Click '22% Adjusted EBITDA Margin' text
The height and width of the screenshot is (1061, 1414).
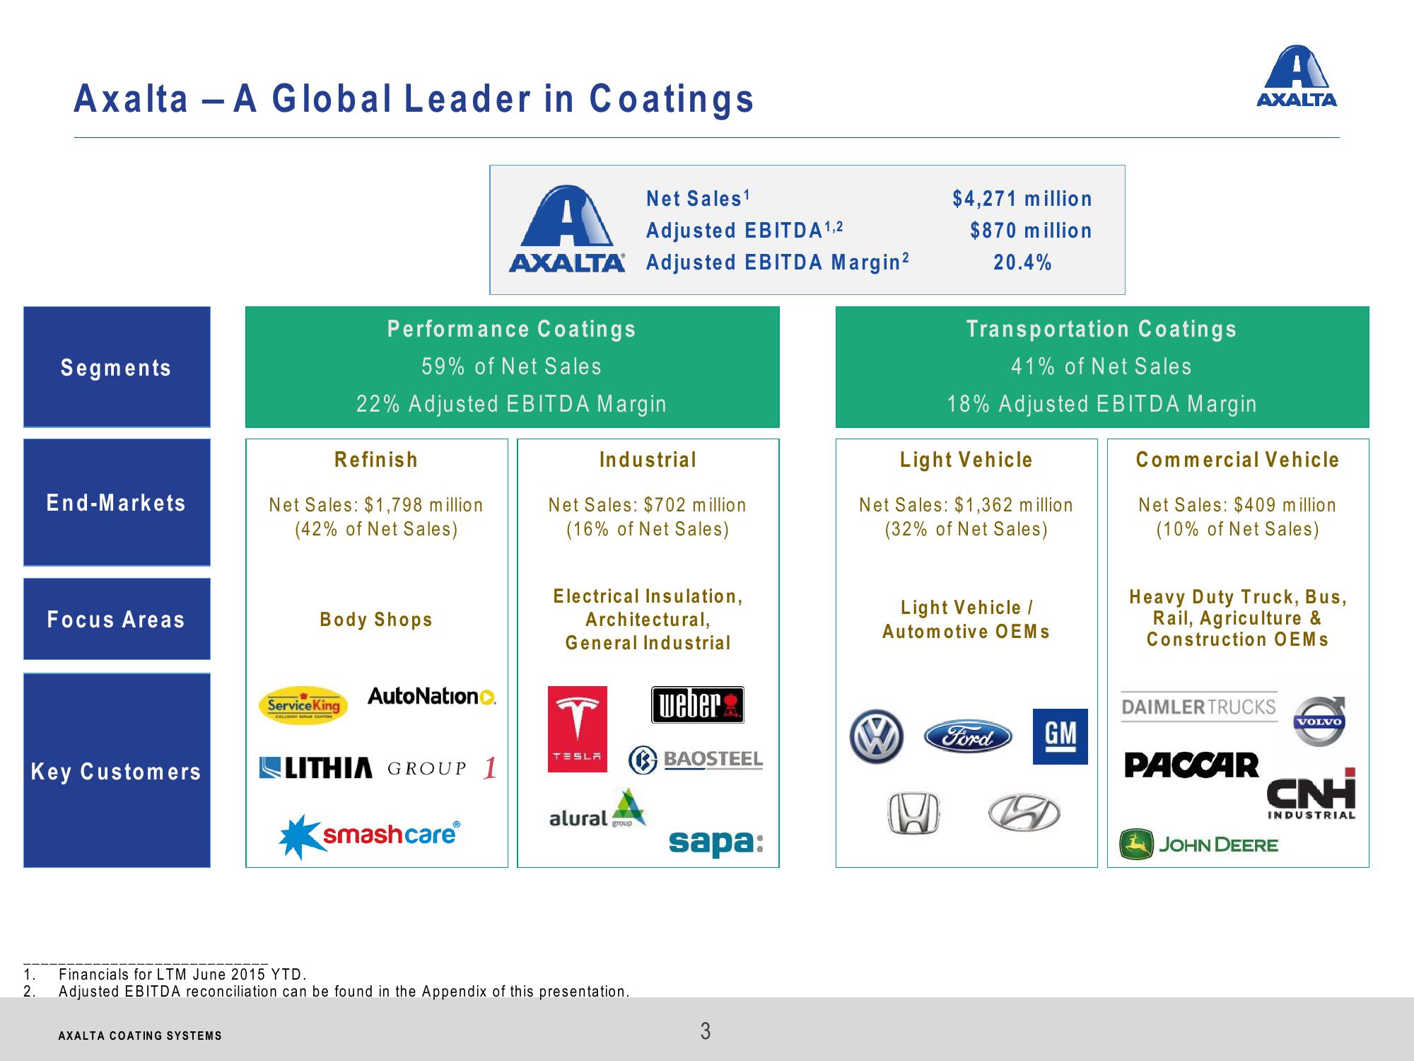point(512,404)
